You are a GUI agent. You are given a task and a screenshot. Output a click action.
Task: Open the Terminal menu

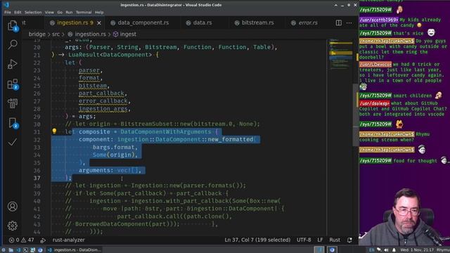[84, 13]
